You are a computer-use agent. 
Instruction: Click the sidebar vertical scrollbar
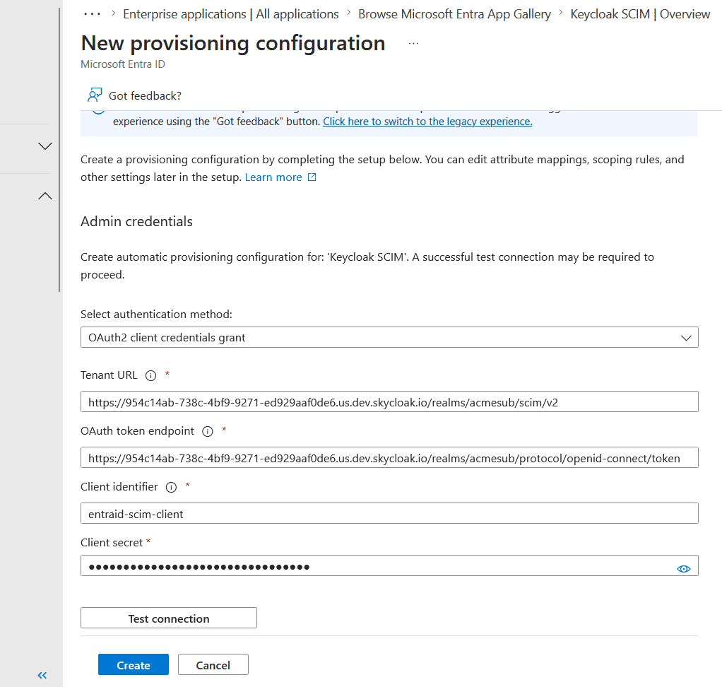59,150
